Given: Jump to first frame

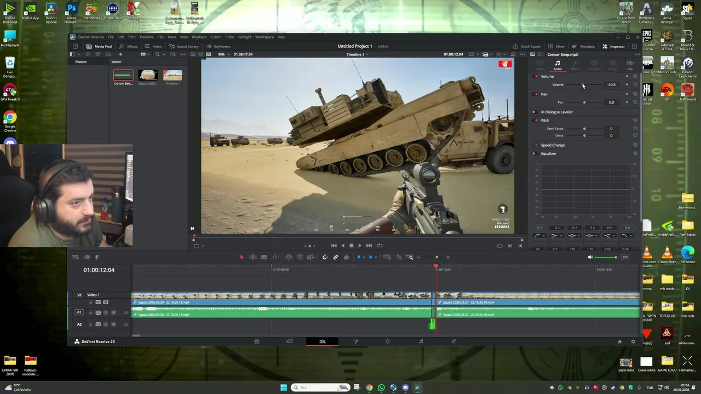Looking at the screenshot, I should click(x=334, y=246).
